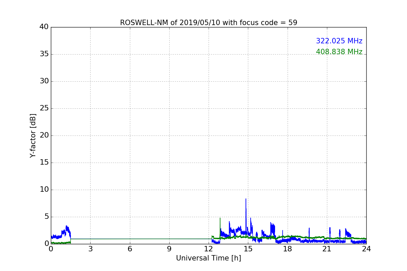Click x-axis tick value 3
The height and width of the screenshot is (271, 407).
coord(90,249)
